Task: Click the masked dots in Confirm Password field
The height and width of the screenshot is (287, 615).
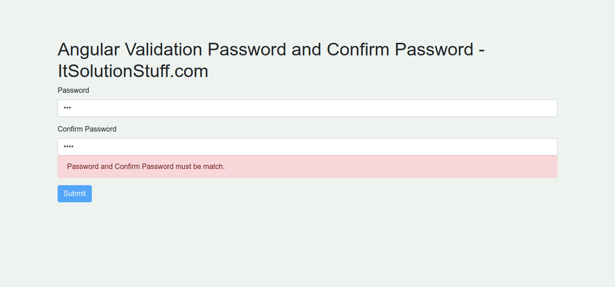Action: tap(68, 147)
